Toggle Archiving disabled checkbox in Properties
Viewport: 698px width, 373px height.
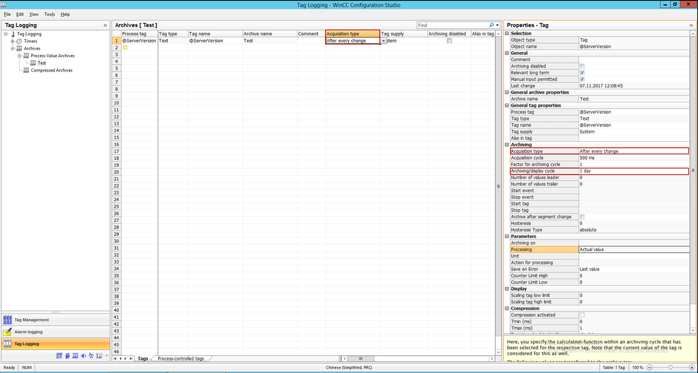point(582,66)
